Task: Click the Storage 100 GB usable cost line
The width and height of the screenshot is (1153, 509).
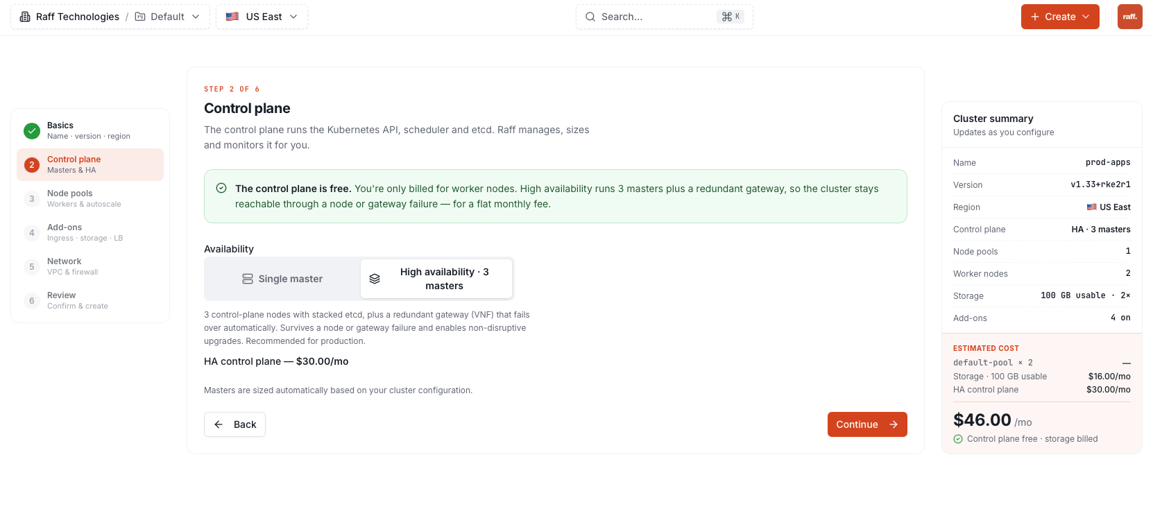Action: pyautogui.click(x=1042, y=377)
